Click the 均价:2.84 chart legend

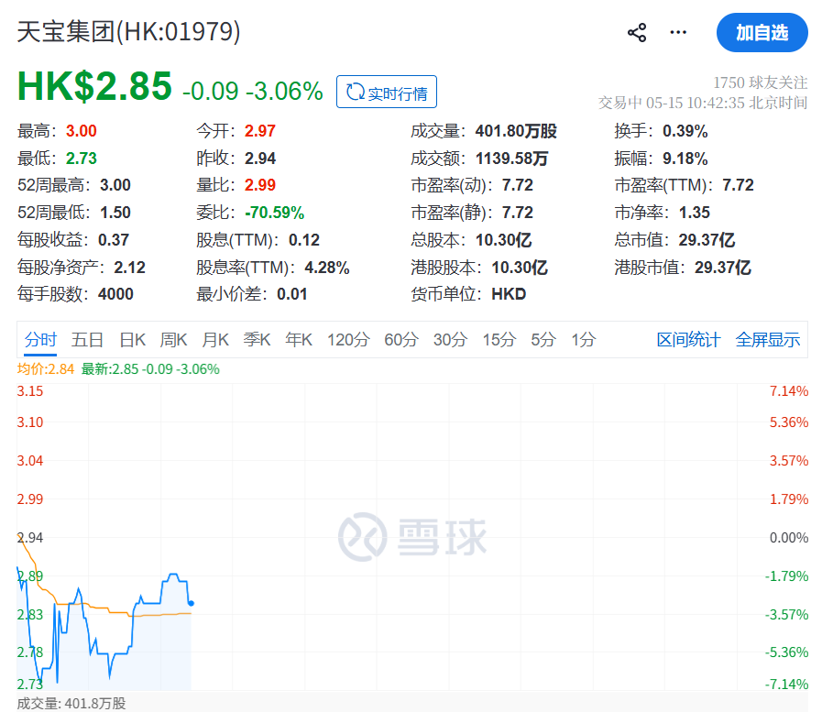click(x=46, y=369)
